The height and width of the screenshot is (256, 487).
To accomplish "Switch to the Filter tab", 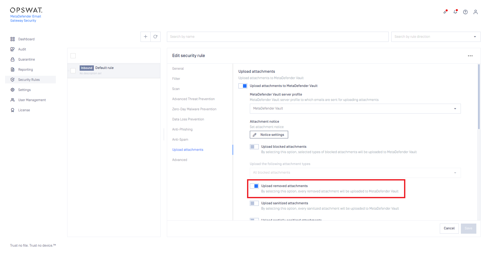I will 176,79.
